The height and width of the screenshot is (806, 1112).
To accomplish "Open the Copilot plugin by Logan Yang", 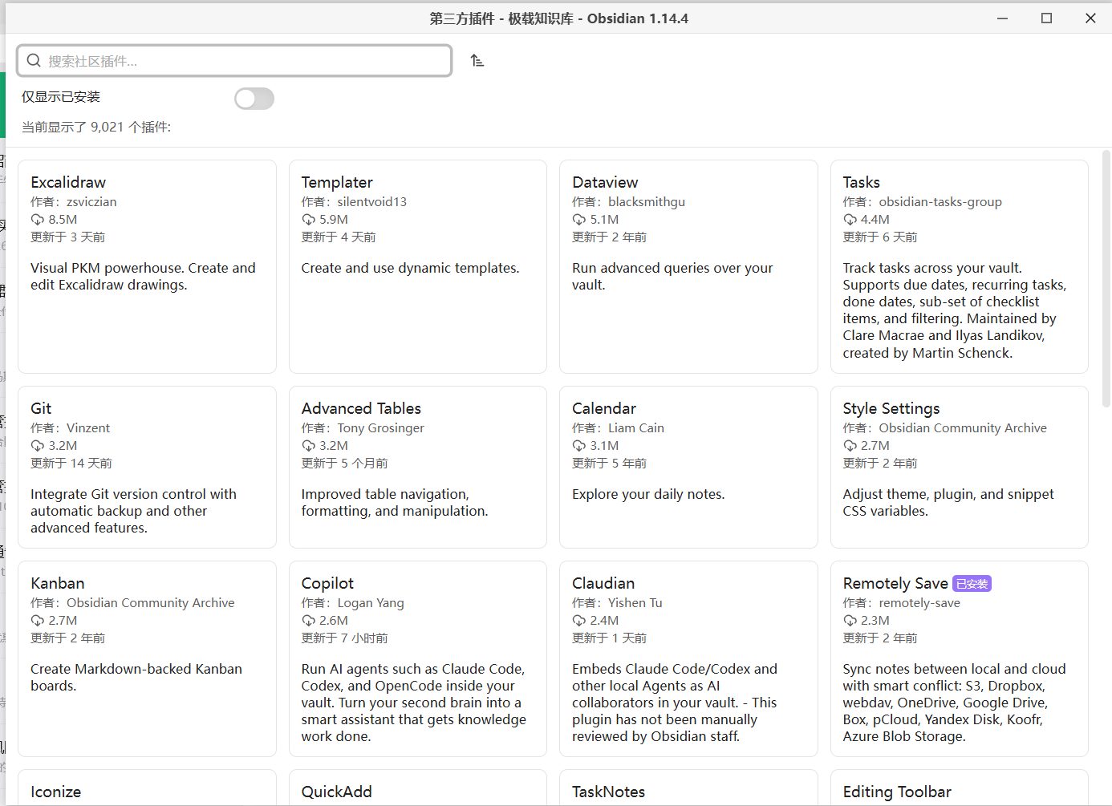I will pyautogui.click(x=418, y=658).
